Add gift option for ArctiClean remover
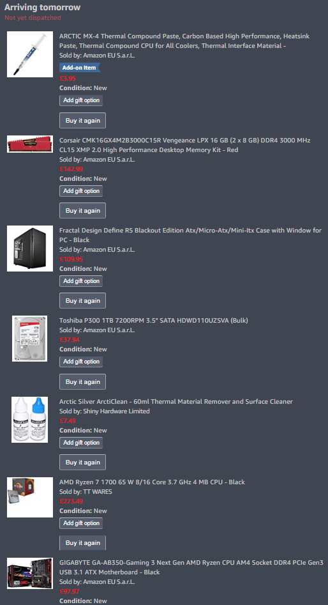 click(x=81, y=443)
